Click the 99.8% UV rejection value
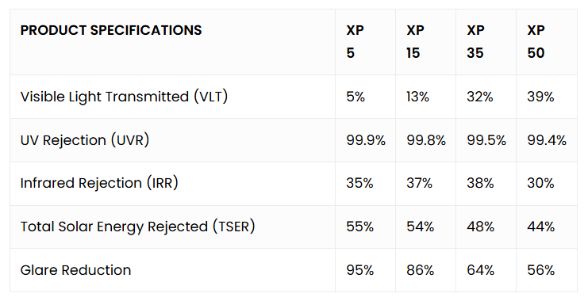The height and width of the screenshot is (301, 588). coord(426,140)
